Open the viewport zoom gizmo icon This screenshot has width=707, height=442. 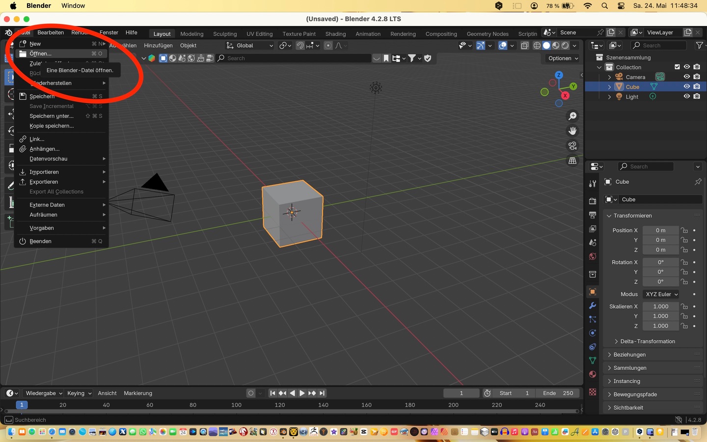pos(572,116)
